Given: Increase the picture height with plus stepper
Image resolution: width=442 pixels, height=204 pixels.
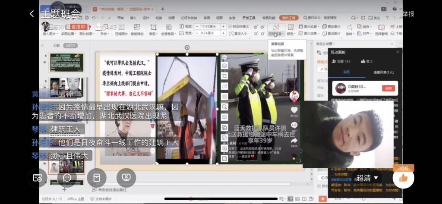Looking at the screenshot, I should [223, 26].
